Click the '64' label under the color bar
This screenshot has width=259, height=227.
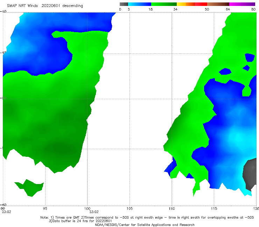click(228, 9)
